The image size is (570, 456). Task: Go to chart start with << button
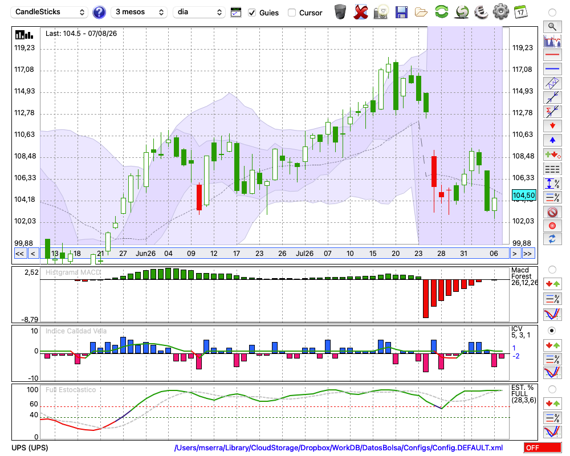click(19, 254)
